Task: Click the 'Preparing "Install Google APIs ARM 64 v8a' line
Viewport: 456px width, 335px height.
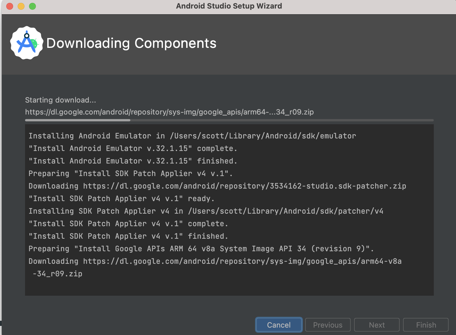Action: click(201, 249)
